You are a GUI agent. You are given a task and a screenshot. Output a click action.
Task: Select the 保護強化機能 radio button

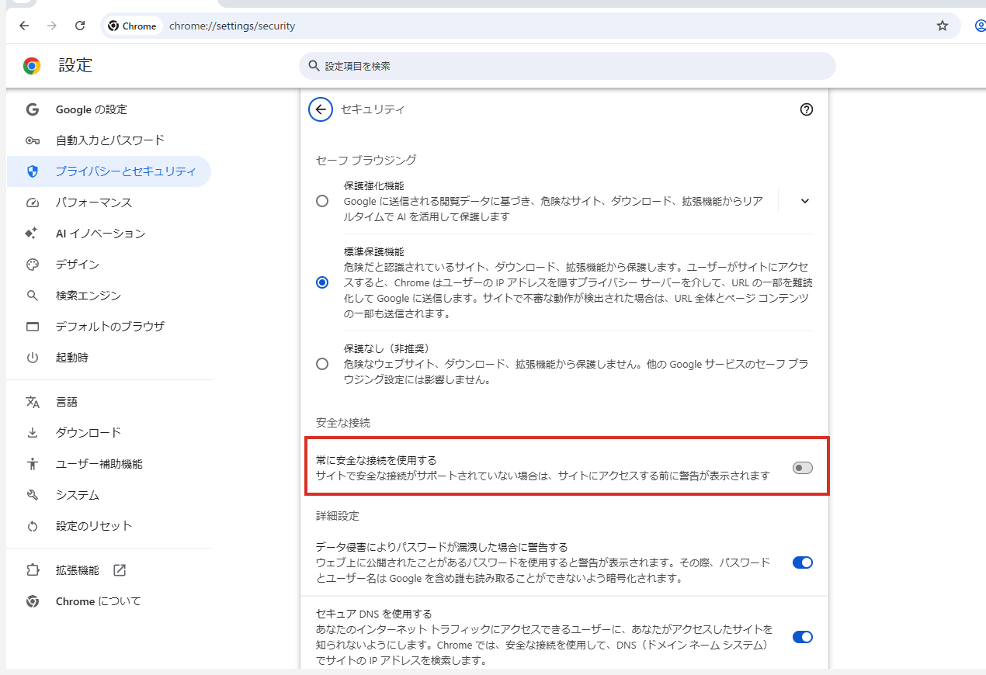(322, 202)
